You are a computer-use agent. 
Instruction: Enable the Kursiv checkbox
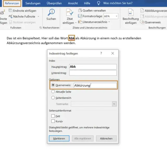[x=53, y=121]
